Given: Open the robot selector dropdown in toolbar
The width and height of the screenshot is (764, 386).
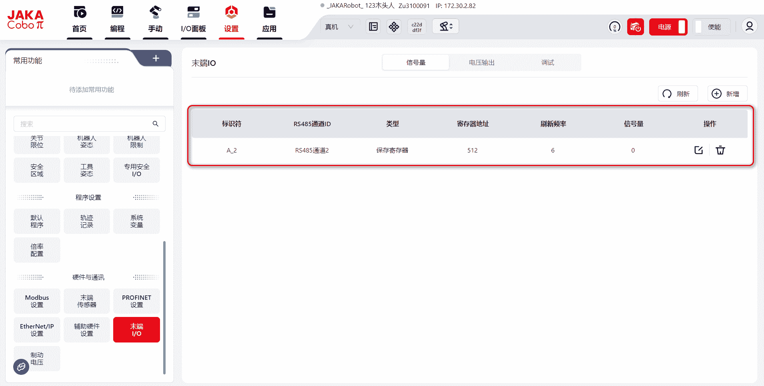Looking at the screenshot, I should coord(446,27).
